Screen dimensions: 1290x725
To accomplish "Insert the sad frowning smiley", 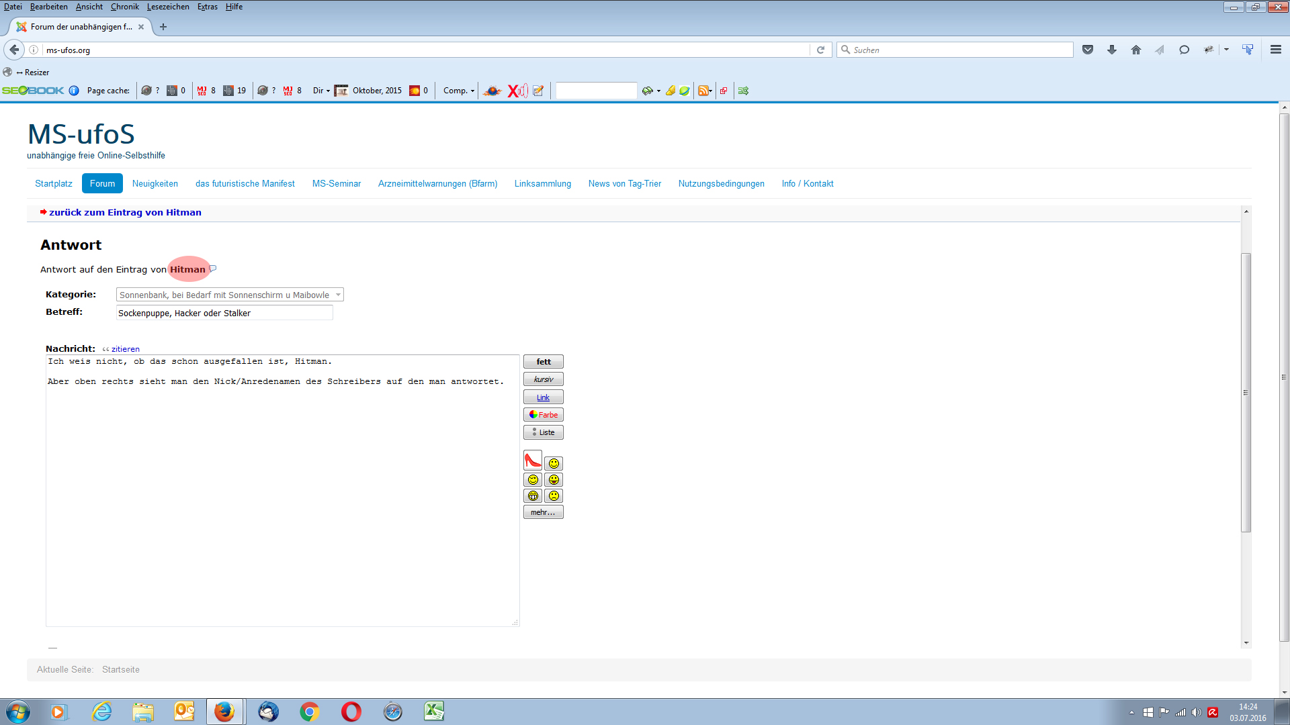I will tap(554, 496).
